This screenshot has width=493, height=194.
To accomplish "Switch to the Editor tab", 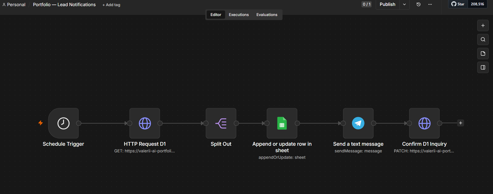I will pos(216,15).
